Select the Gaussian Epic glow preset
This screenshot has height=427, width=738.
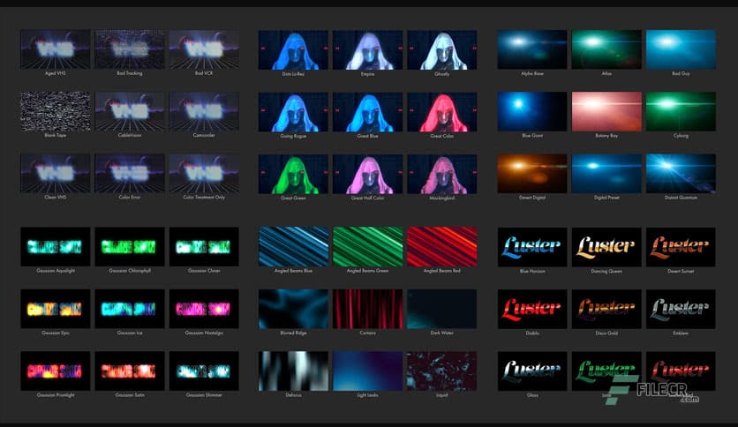(x=55, y=309)
